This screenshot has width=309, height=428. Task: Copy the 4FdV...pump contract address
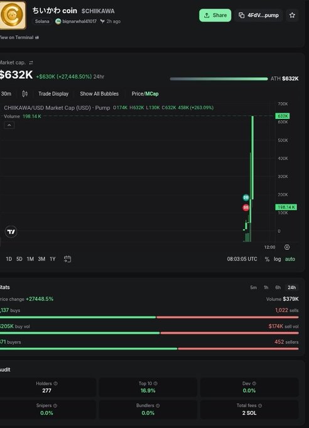258,15
